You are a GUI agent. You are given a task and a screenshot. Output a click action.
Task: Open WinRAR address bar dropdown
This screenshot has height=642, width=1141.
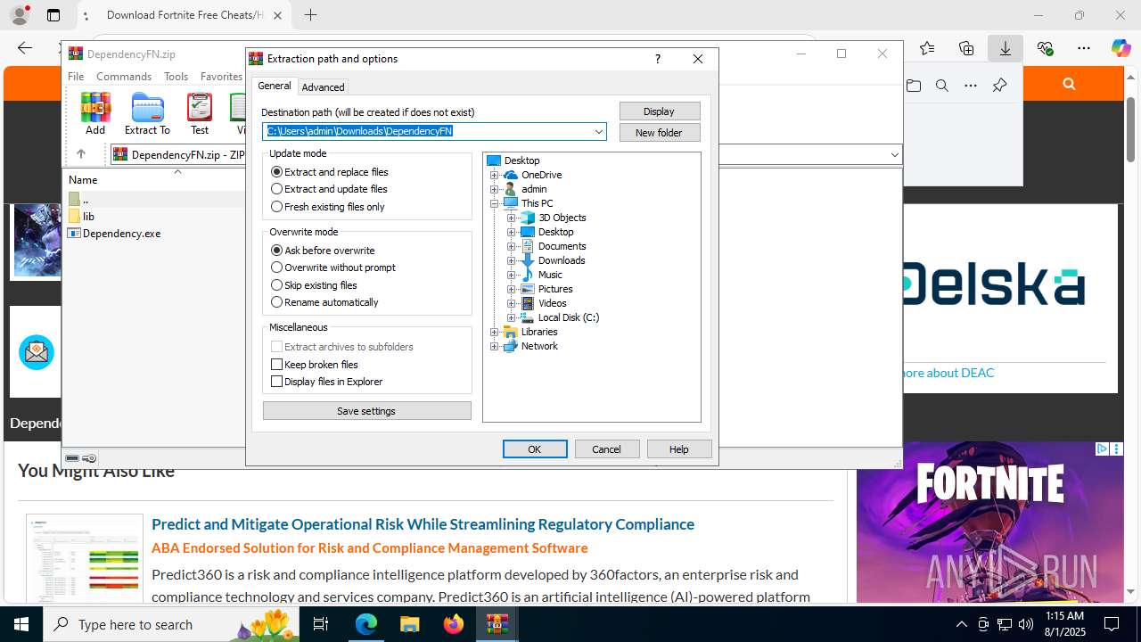(894, 155)
